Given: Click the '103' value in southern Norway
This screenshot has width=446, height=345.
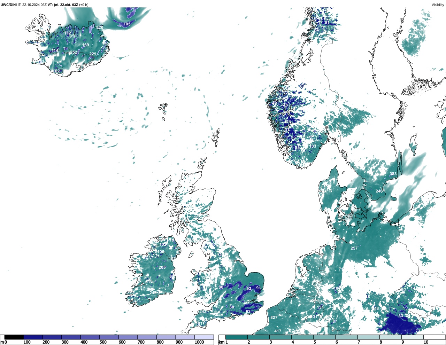Looking at the screenshot, I should pos(313,146).
